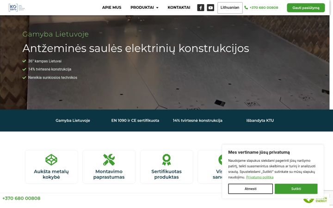Open the YouTube channel icon

(x=210, y=8)
